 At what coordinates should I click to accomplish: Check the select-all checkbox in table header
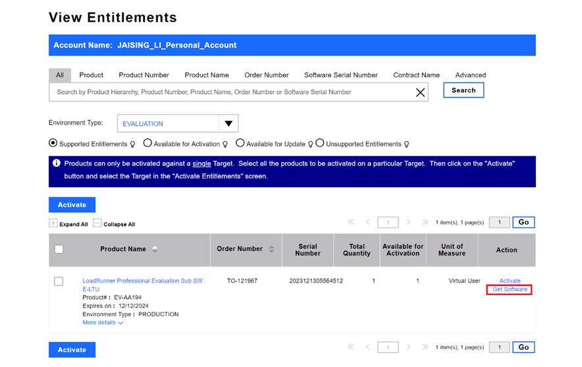tap(59, 249)
